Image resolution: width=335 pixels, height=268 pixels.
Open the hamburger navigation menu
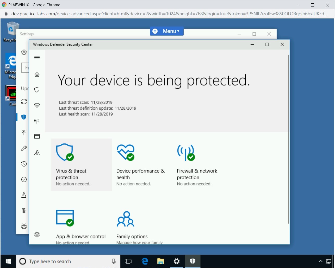(x=37, y=58)
